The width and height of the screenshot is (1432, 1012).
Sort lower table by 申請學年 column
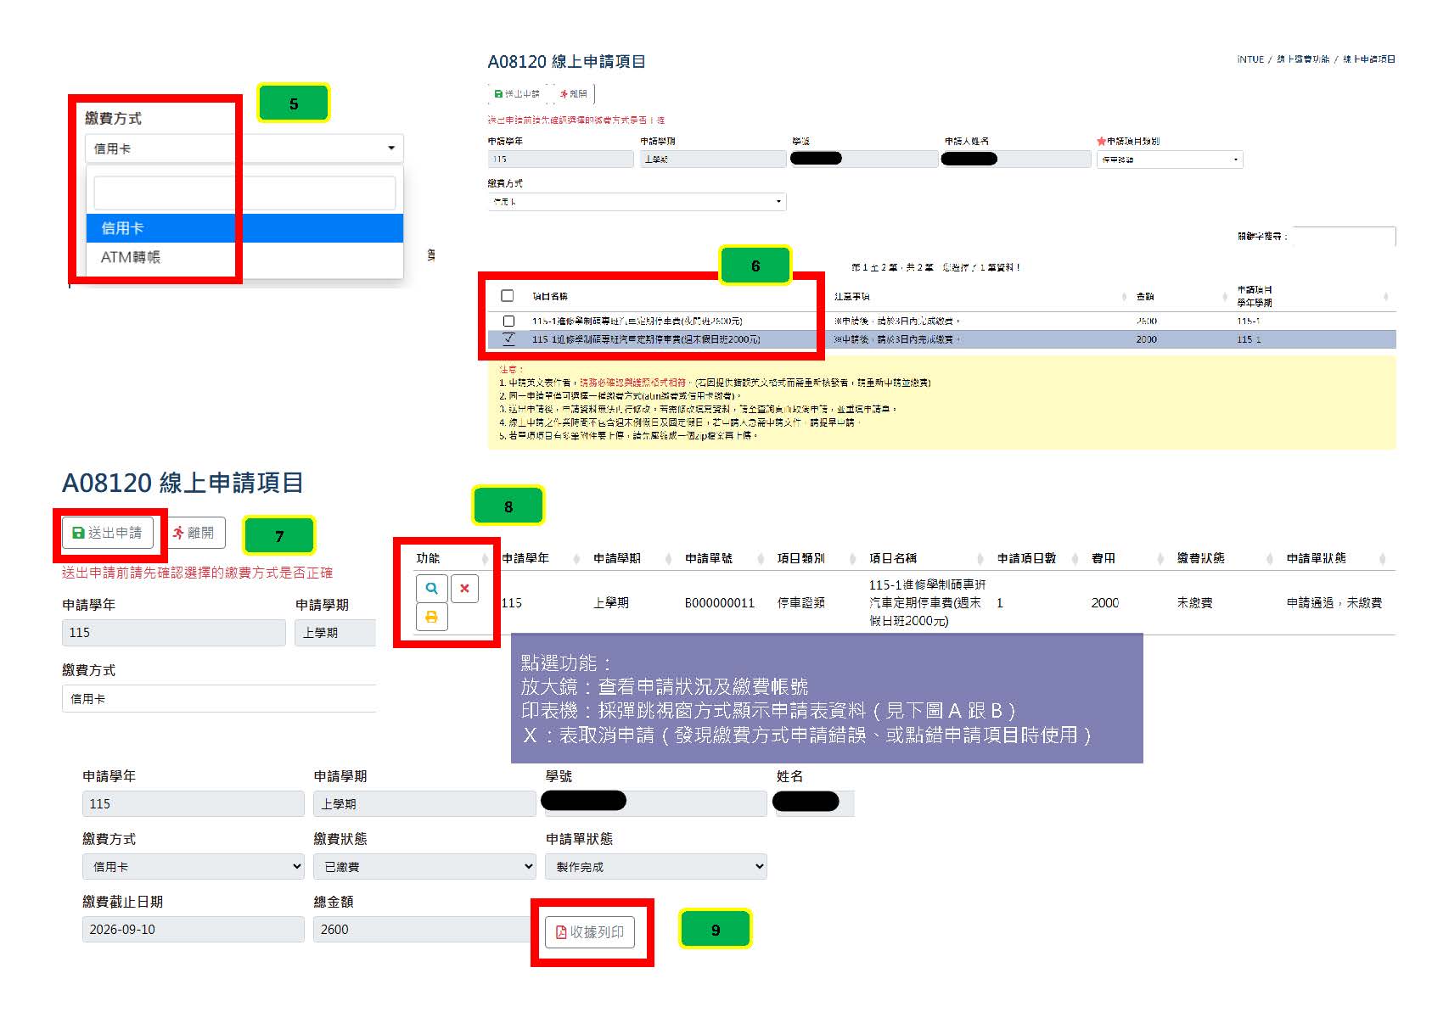(576, 558)
